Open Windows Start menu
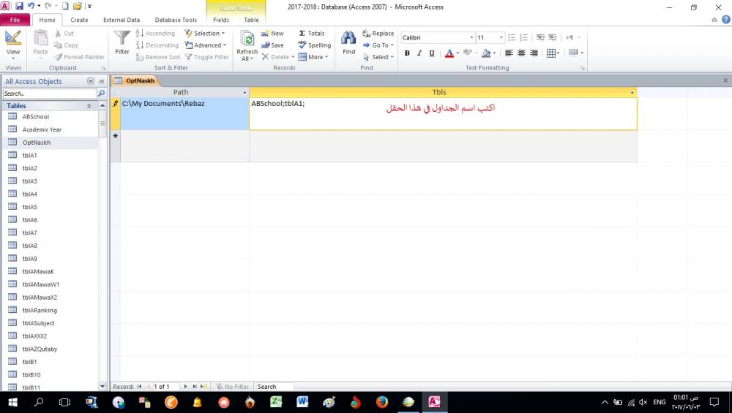 click(x=12, y=402)
